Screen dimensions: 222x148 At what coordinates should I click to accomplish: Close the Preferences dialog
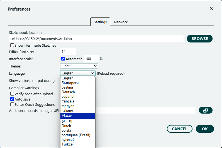click(x=211, y=9)
